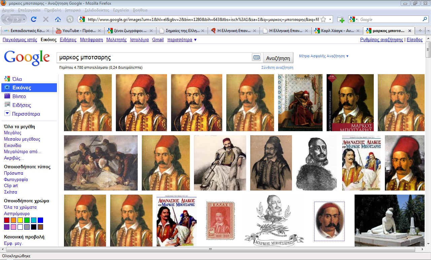Click the Google logo
Screen dimensions: 431x260
click(27, 58)
